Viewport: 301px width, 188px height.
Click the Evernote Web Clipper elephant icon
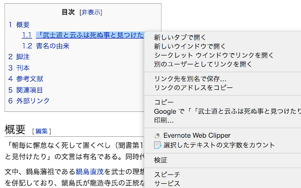click(x=158, y=135)
